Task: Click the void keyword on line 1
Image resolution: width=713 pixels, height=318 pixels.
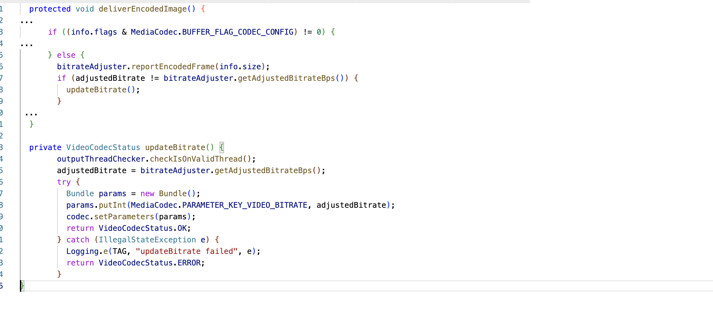Action: [85, 9]
